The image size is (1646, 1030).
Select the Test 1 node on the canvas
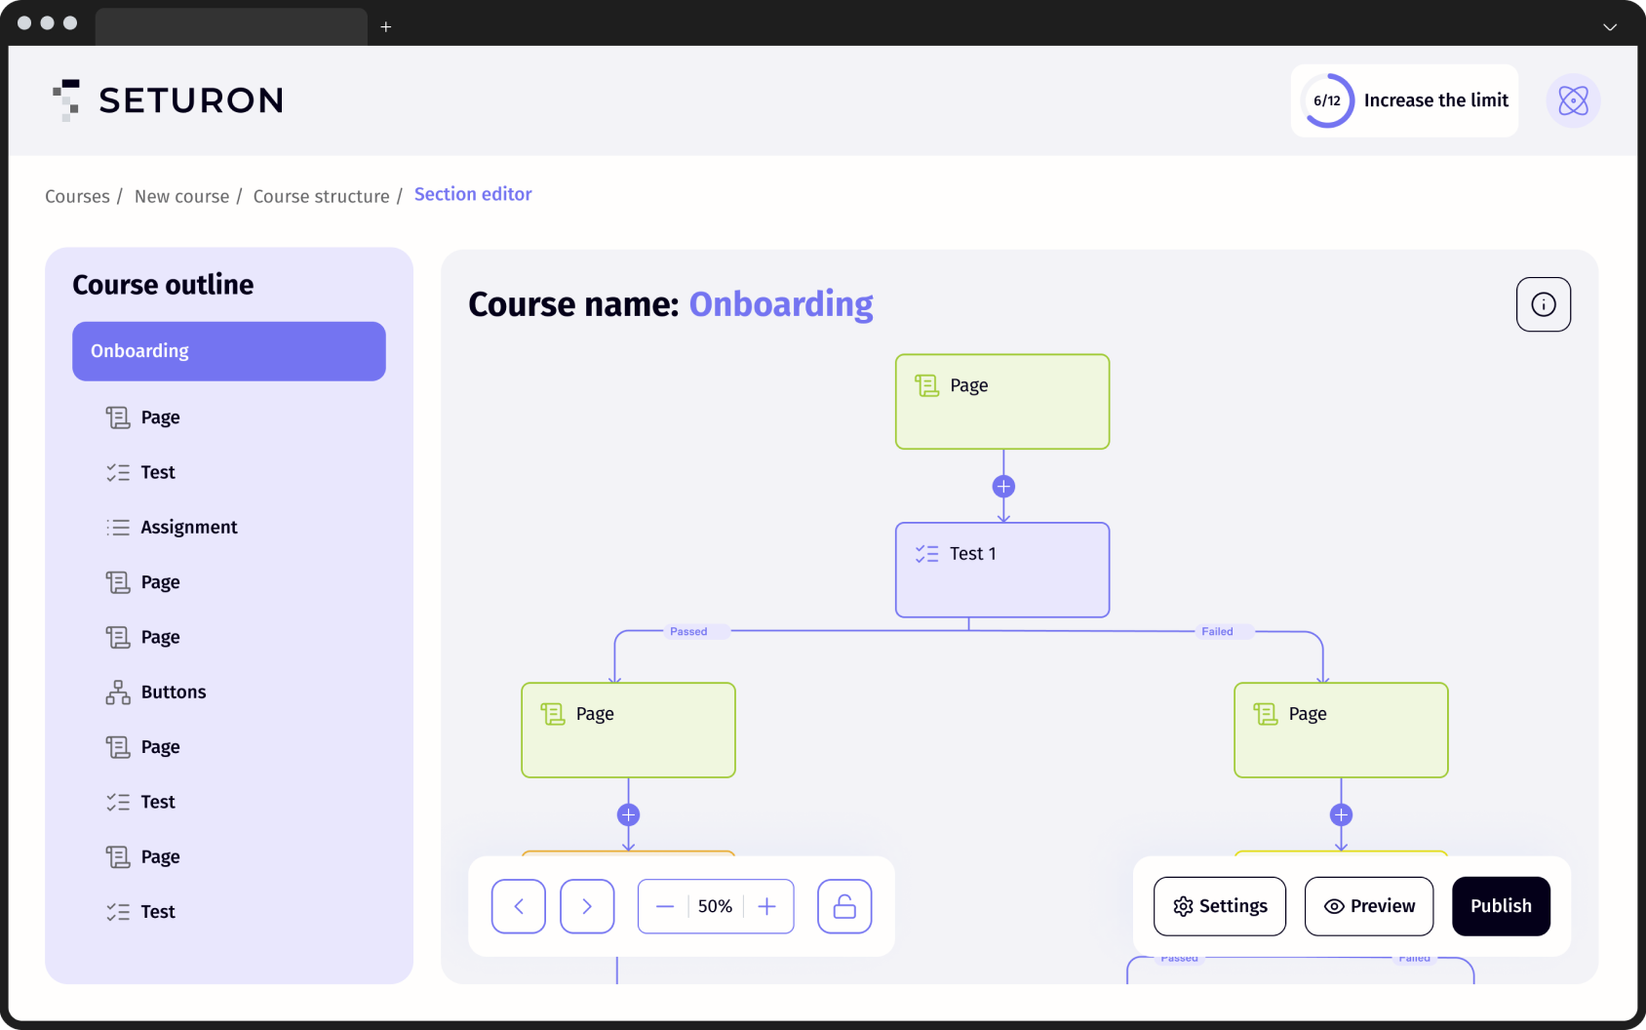point(1001,570)
